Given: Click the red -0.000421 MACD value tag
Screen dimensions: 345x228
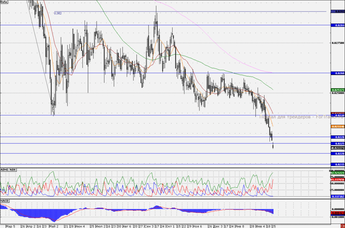Looking at the screenshot, I should pos(338,213).
